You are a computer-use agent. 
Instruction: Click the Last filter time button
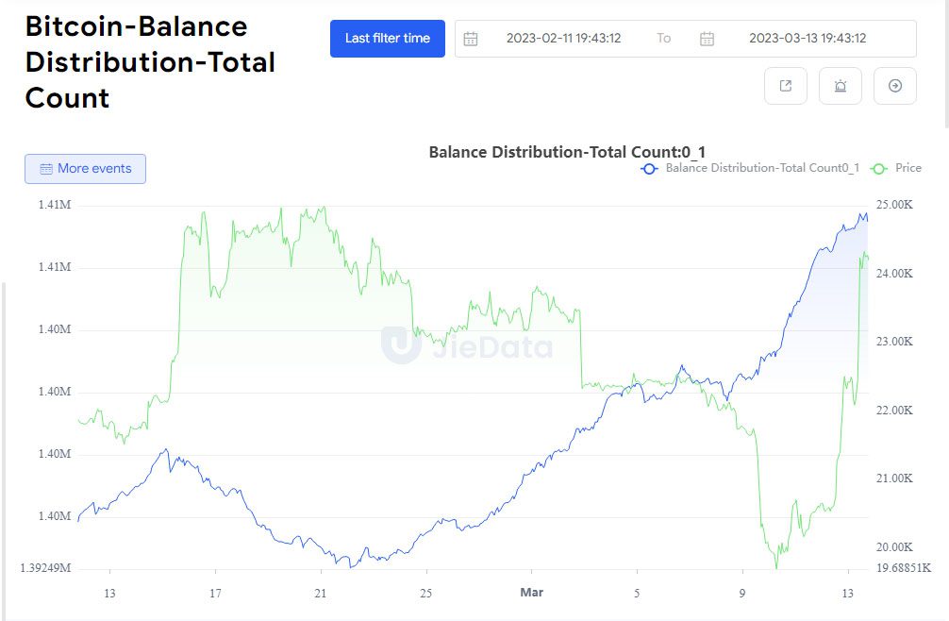(388, 39)
